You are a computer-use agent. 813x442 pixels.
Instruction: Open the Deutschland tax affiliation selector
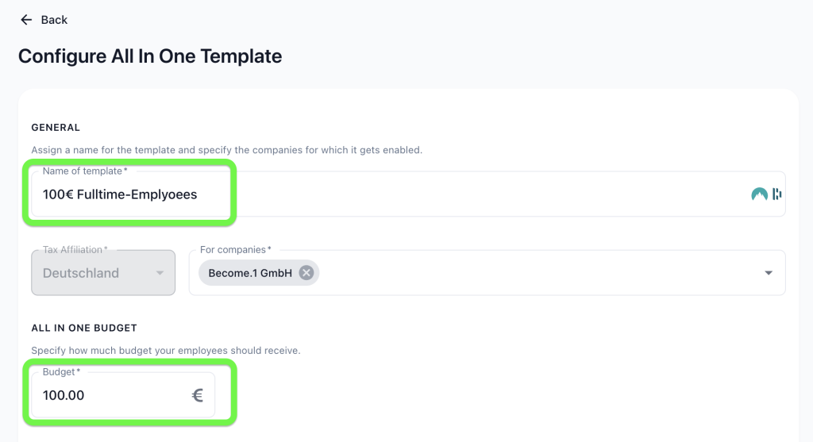tap(103, 272)
